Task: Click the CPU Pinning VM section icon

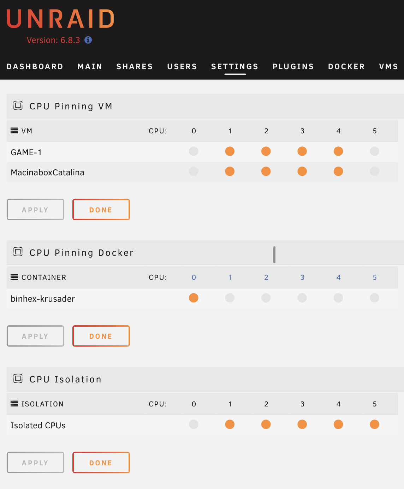Action: coord(18,105)
